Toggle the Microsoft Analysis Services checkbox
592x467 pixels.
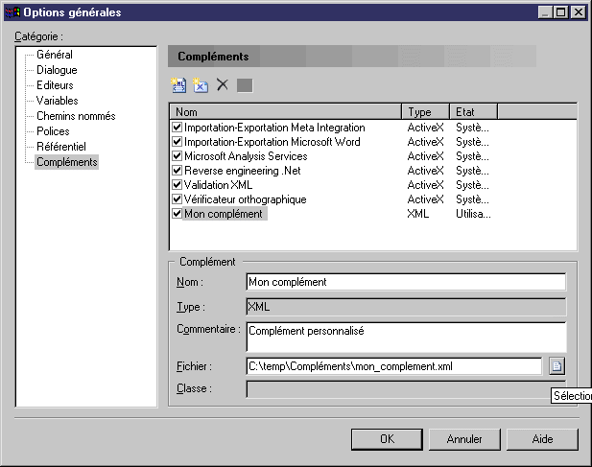click(177, 156)
